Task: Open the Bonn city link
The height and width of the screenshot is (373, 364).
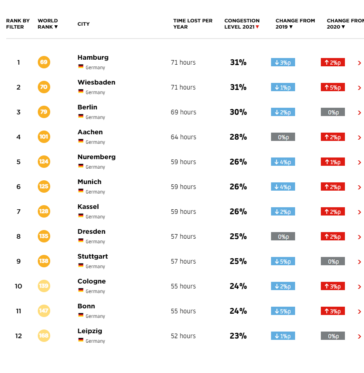Action: [x=86, y=306]
